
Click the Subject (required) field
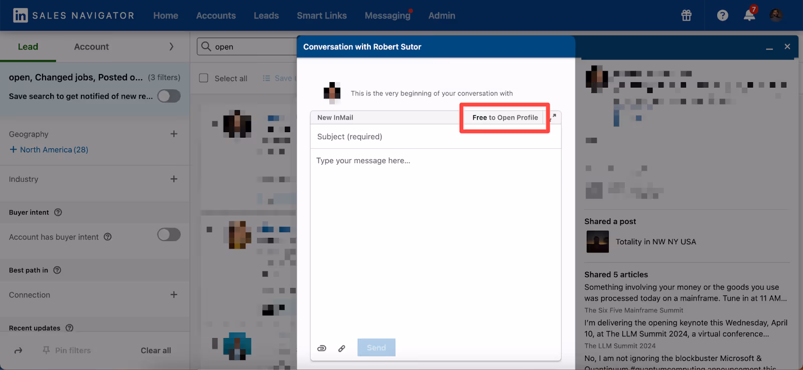tap(436, 137)
